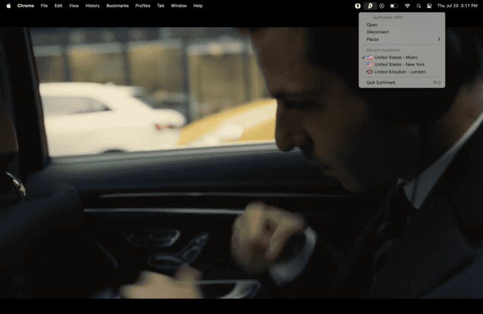
Task: Choose Open in Surfshark menu
Action: (x=372, y=25)
